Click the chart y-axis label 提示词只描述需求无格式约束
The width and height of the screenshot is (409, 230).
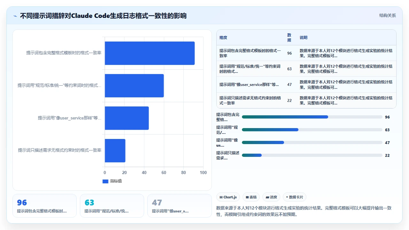point(60,150)
